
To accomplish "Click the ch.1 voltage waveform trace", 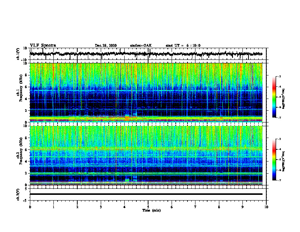I will tap(146, 54).
